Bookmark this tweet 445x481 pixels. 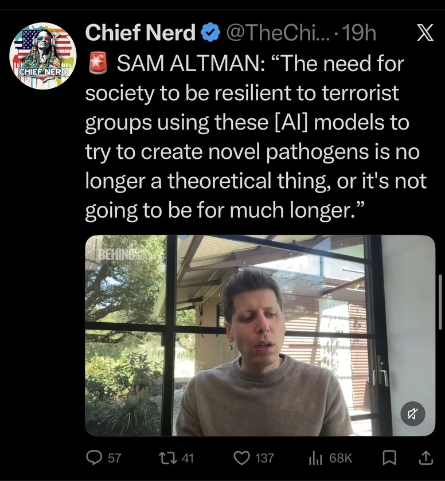tap(389, 457)
